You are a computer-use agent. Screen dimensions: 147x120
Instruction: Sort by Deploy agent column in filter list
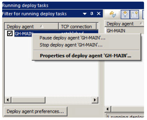coord(32,27)
